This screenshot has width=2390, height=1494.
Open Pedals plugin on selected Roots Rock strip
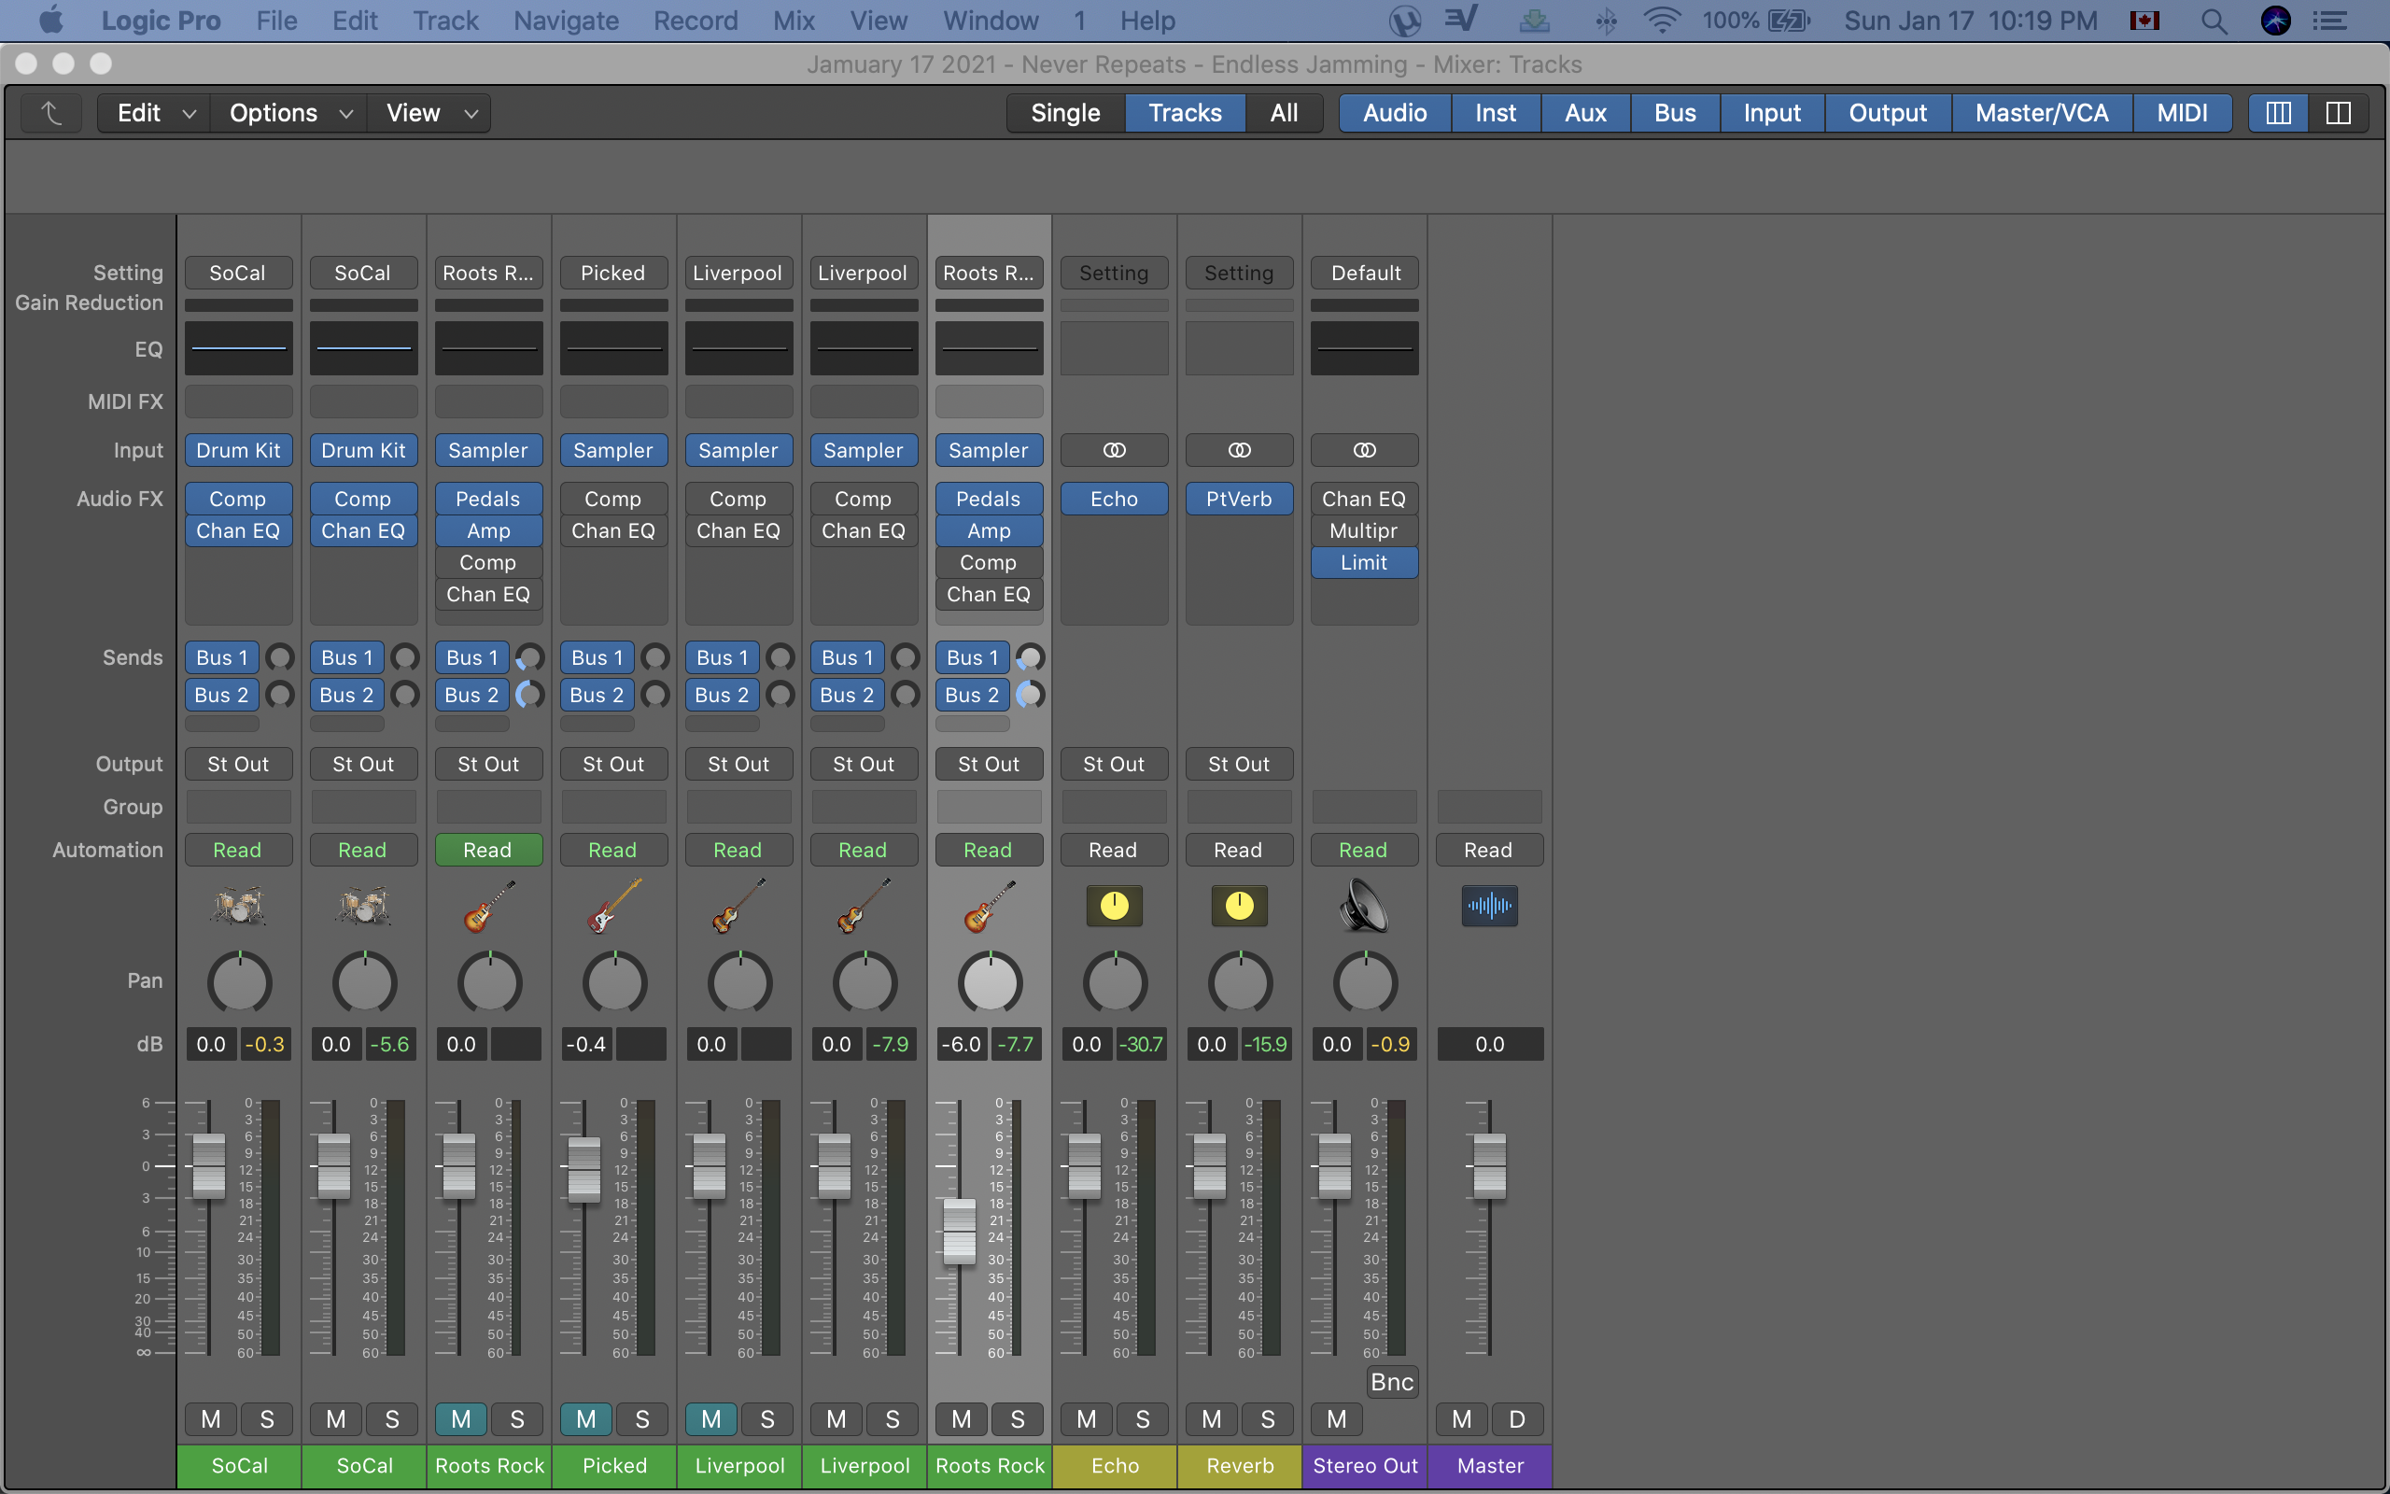(x=989, y=499)
